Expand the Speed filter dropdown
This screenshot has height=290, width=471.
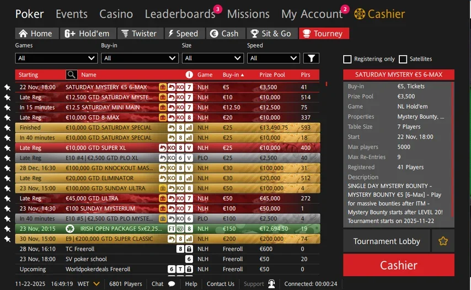click(273, 58)
